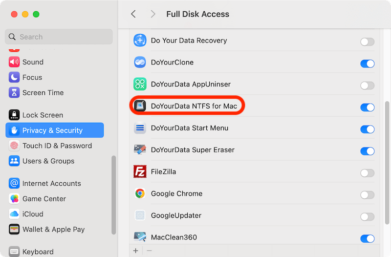
Task: Click the Focus moon icon in sidebar
Action: (14, 77)
